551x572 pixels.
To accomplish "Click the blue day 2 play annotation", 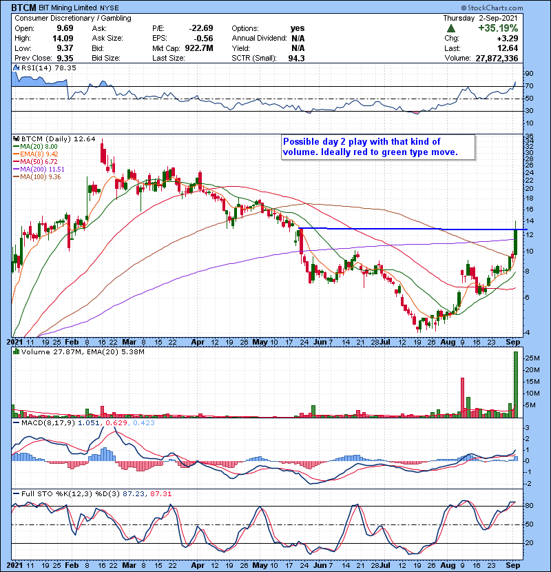I will 378,147.
